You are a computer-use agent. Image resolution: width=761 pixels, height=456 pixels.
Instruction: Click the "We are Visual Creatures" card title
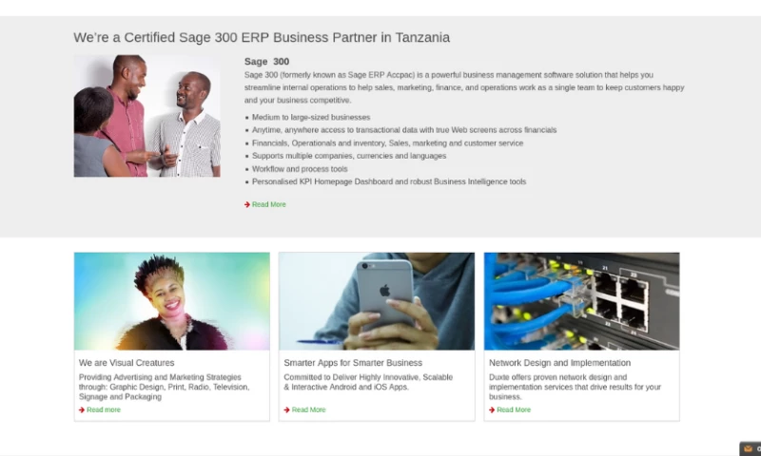point(127,363)
